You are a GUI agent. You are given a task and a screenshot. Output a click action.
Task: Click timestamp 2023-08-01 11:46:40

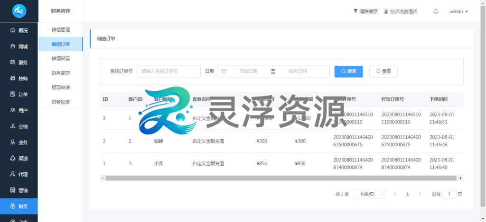coord(442,164)
